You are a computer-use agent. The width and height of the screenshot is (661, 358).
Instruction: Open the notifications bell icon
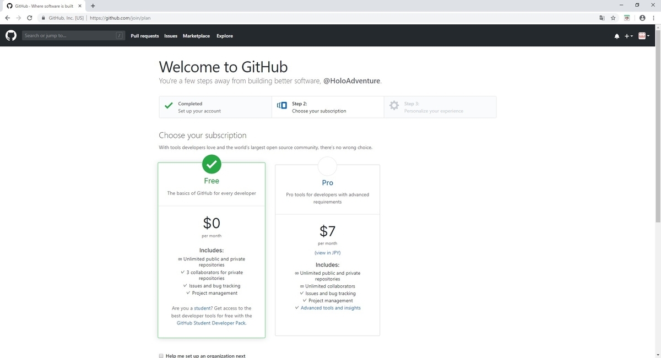tap(616, 36)
